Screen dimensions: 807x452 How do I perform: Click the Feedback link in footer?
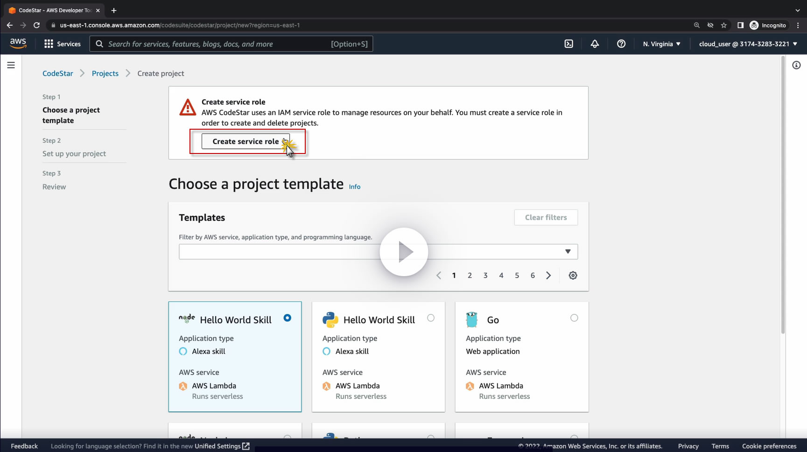[24, 446]
